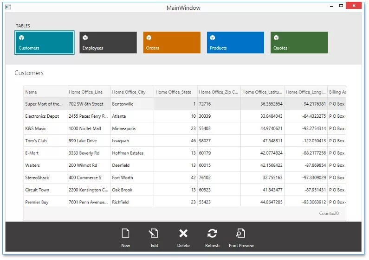Click the 'Hoffman Estates' city cell
The width and height of the screenshot is (369, 260).
pyautogui.click(x=132, y=153)
